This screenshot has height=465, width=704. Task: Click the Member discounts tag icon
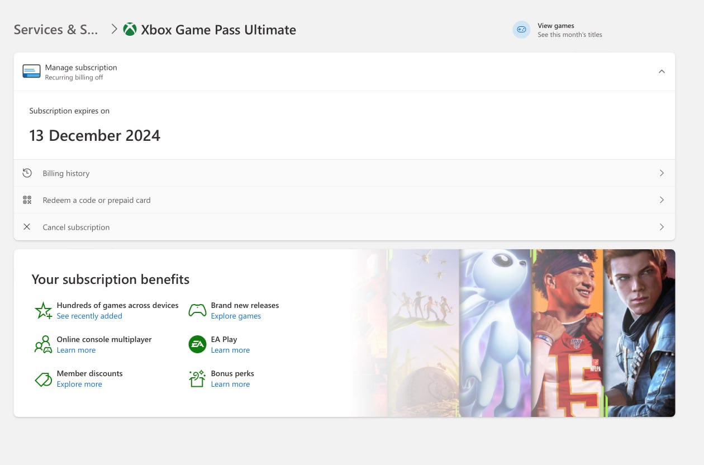tap(43, 379)
